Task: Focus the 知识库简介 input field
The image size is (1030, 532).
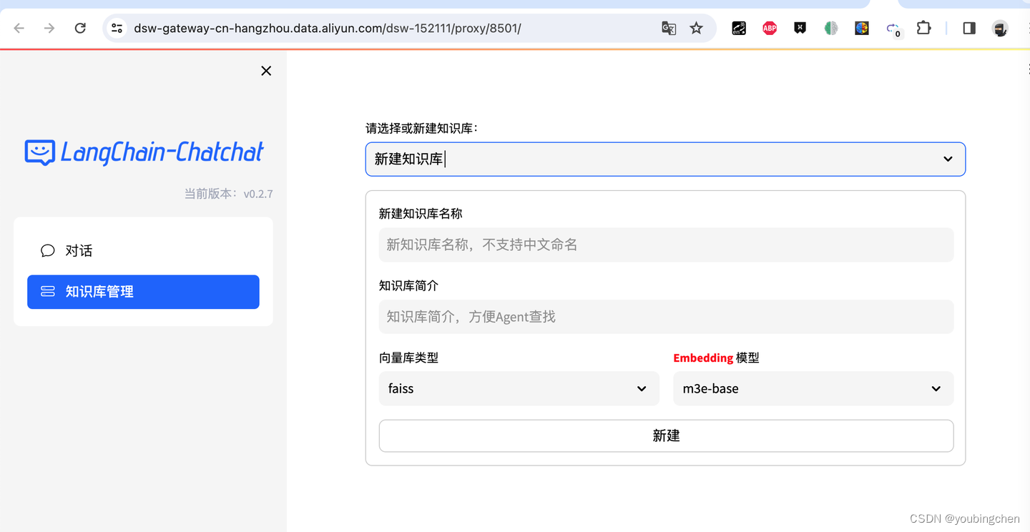Action: [666, 317]
